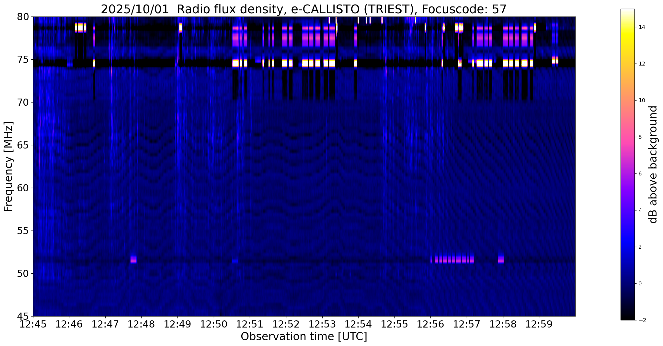The height and width of the screenshot is (346, 663).
Task: Click the 12:58 time tick label
Action: click(x=503, y=324)
